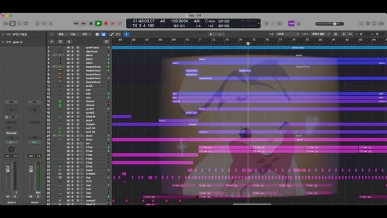Expand the Track glass fx disclosure triangle
The image size is (387, 218).
click(x=3, y=42)
